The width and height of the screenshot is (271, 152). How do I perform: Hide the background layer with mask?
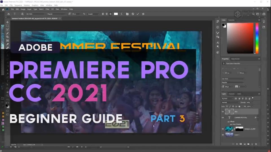coord(223,129)
